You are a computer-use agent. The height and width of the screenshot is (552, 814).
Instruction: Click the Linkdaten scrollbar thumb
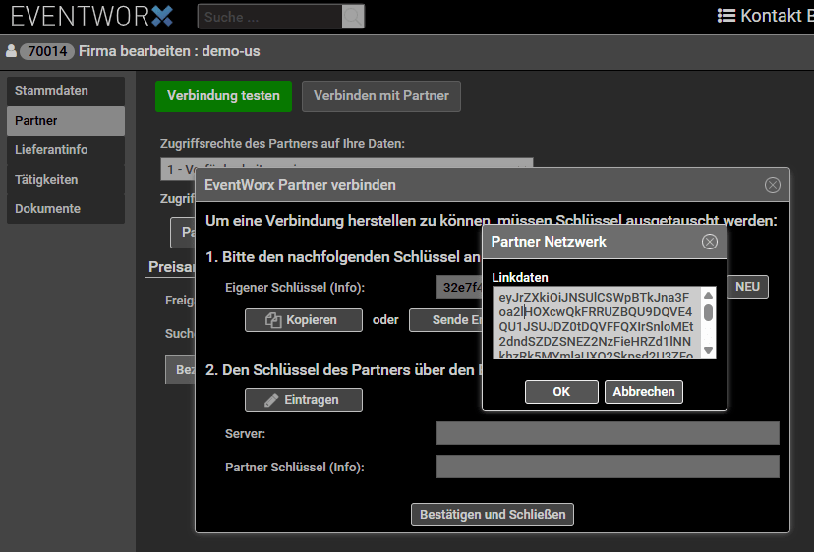click(x=708, y=313)
